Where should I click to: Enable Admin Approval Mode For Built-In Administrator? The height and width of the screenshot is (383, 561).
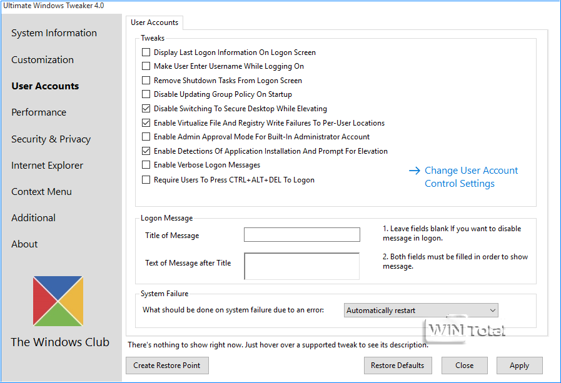(146, 137)
